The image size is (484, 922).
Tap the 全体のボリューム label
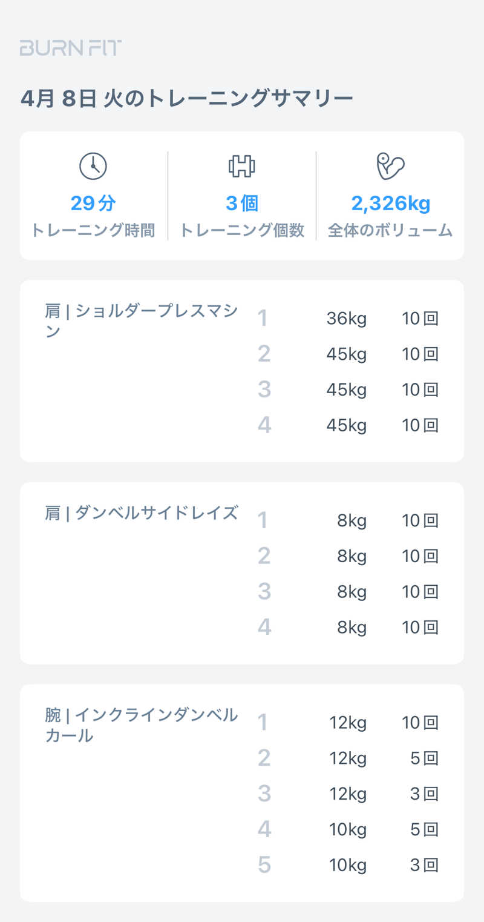tap(390, 231)
